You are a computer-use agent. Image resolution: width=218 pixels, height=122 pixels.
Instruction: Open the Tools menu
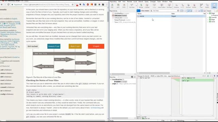[159, 1]
